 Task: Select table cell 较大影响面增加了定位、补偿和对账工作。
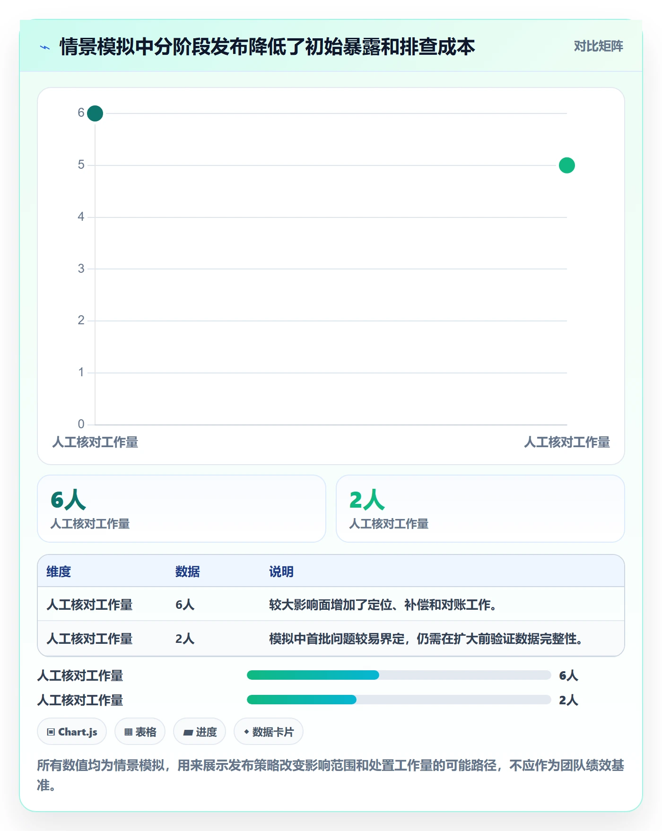(383, 605)
